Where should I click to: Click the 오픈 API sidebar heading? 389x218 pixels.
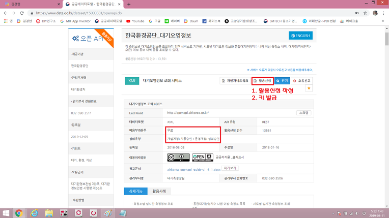pos(88,39)
